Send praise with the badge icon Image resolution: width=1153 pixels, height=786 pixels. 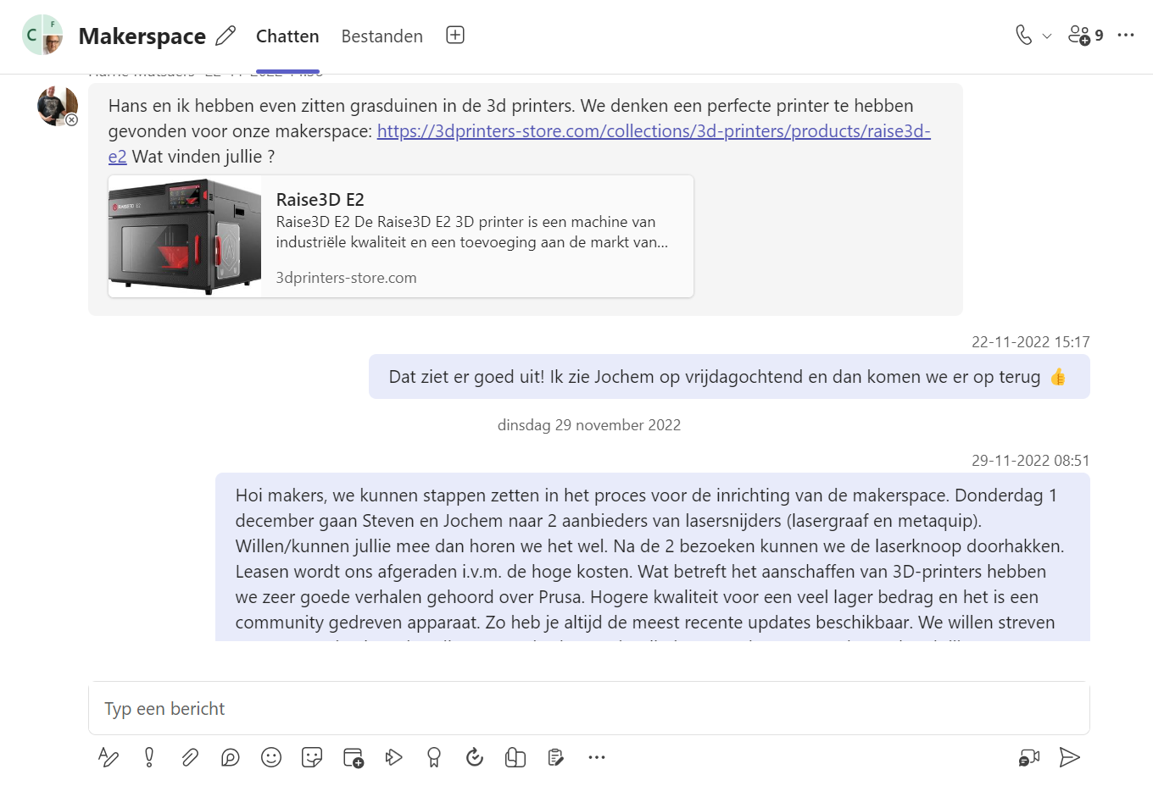coord(434,757)
